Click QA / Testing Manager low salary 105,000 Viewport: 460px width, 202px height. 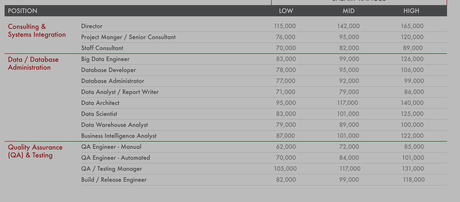click(285, 169)
